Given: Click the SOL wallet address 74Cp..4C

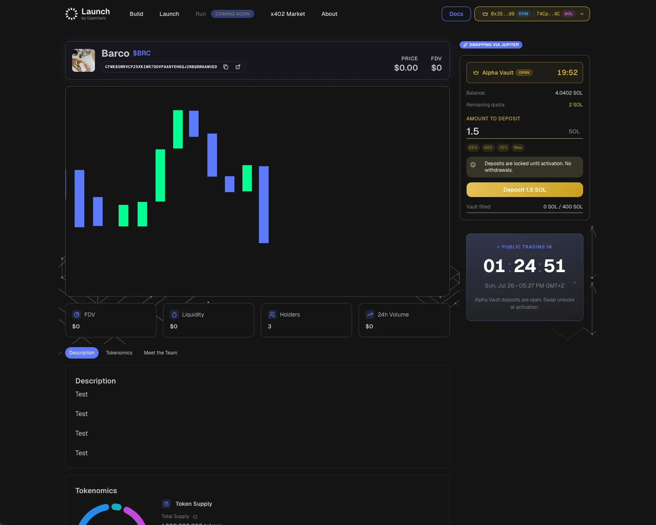Looking at the screenshot, I should point(548,14).
